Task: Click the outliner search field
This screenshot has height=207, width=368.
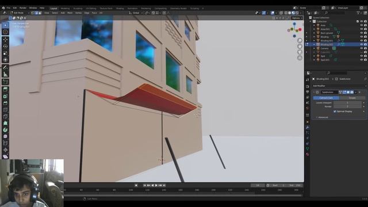Action: click(x=335, y=13)
